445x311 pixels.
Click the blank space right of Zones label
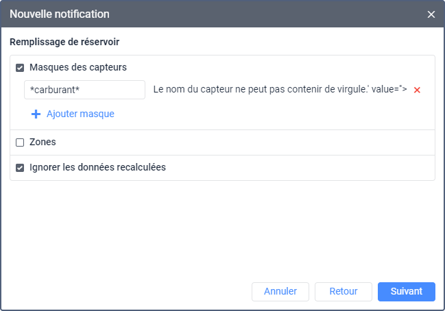pos(240,142)
